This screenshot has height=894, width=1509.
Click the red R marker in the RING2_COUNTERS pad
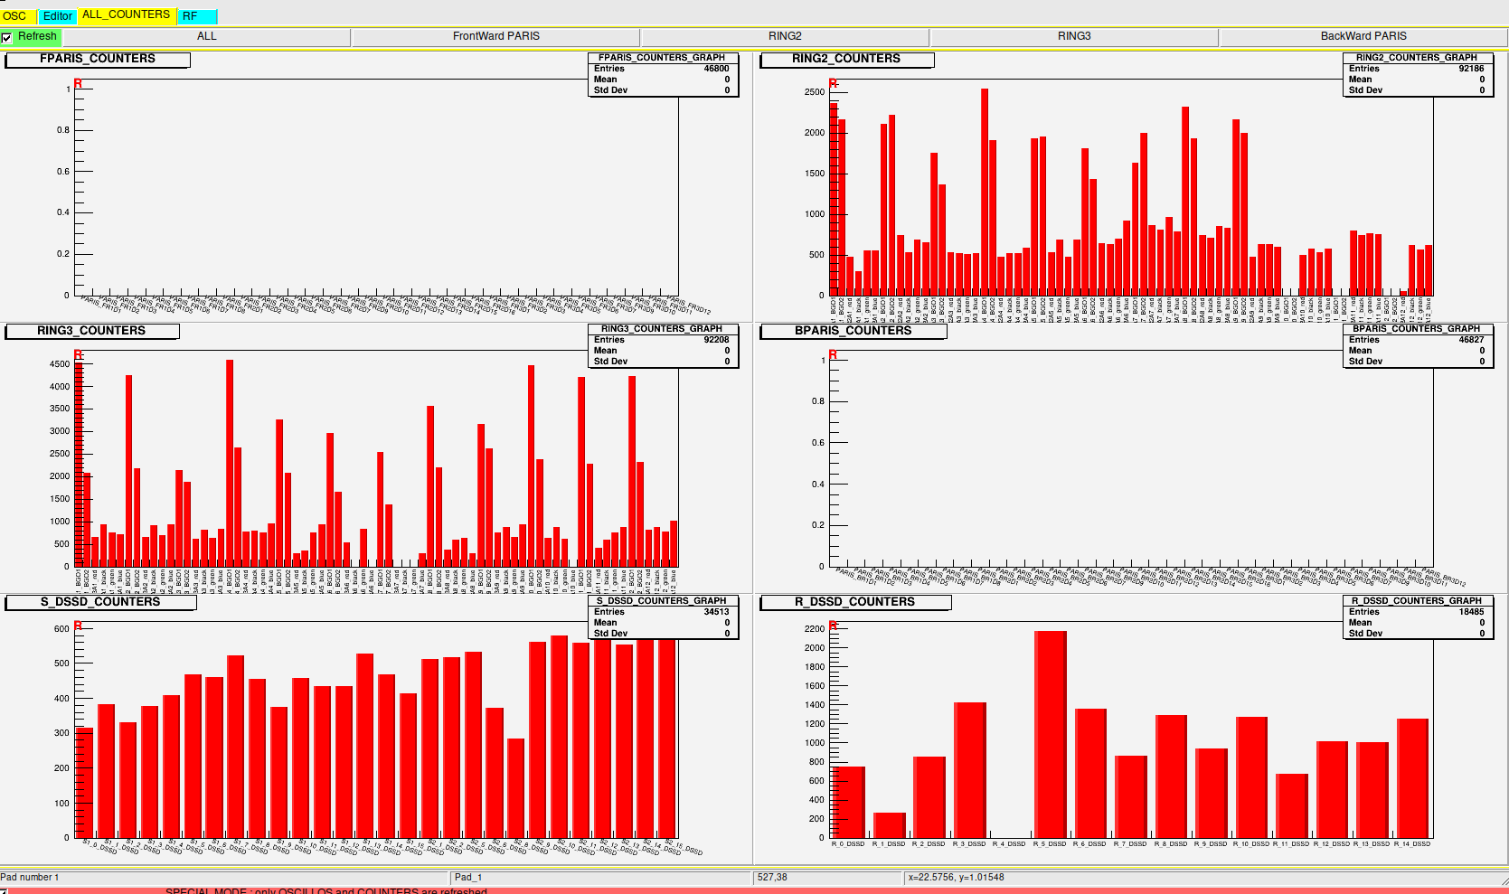(x=833, y=84)
